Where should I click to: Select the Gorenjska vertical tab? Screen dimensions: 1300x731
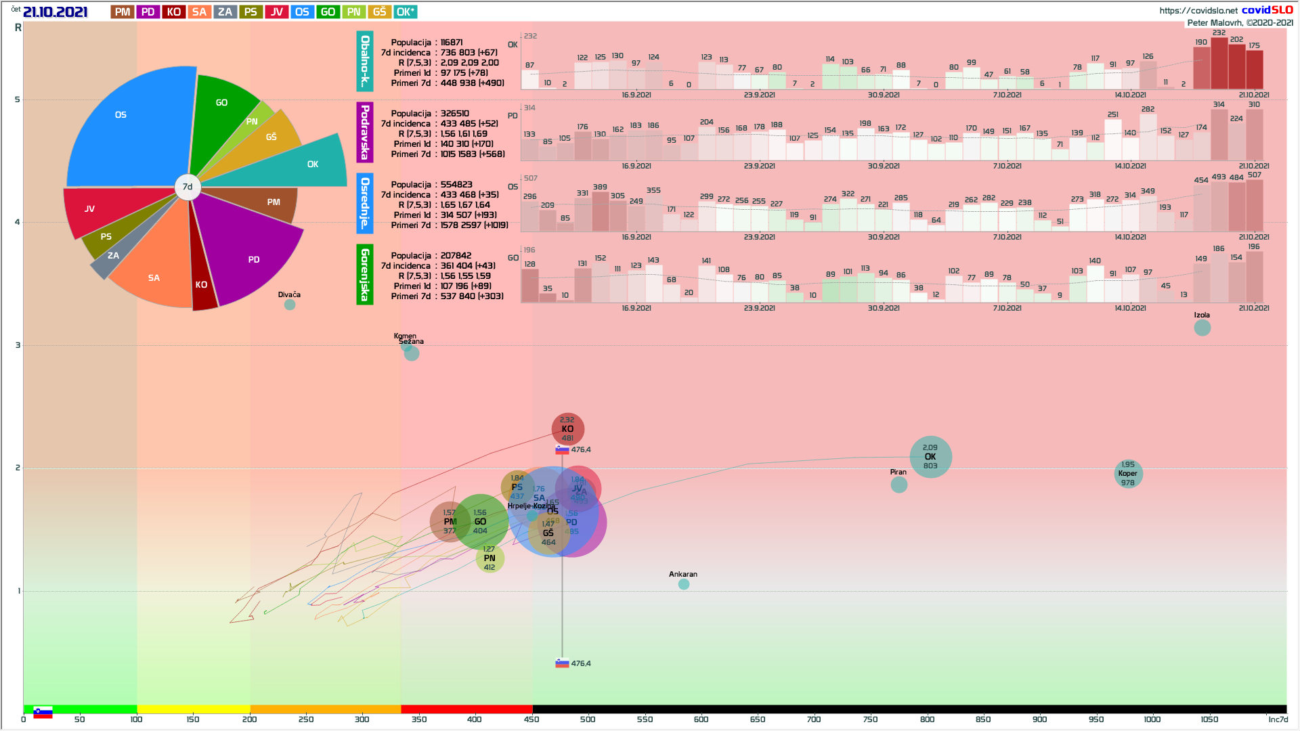[365, 275]
